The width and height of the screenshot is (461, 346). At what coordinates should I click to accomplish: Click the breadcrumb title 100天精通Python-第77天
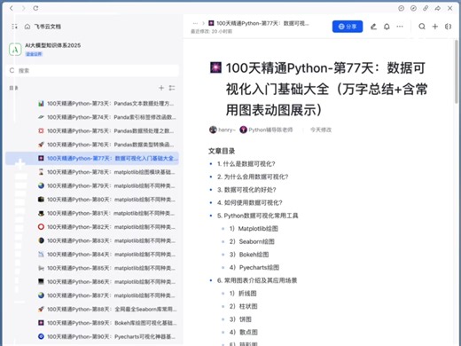tap(262, 23)
